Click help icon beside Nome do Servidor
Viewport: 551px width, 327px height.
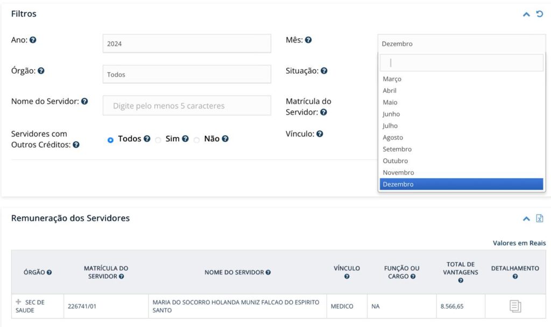tap(84, 101)
